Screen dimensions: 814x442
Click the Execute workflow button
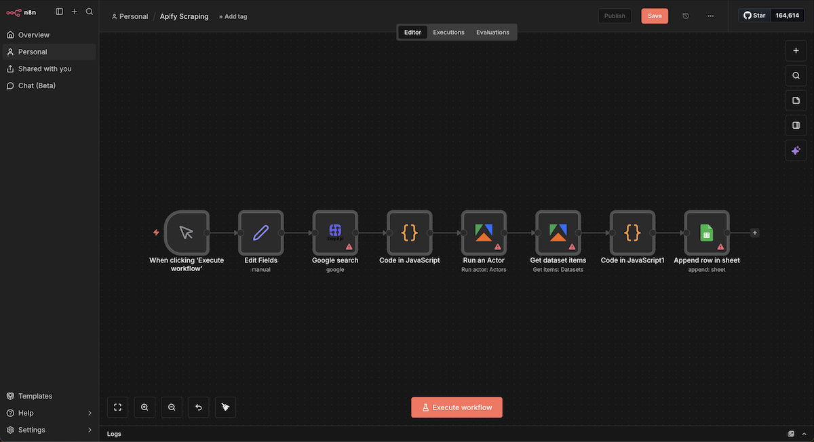click(x=457, y=407)
